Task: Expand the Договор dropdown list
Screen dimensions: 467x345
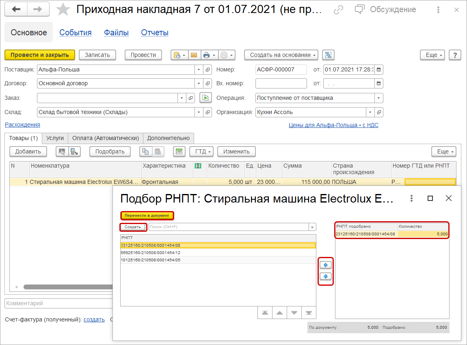Action: [x=199, y=83]
